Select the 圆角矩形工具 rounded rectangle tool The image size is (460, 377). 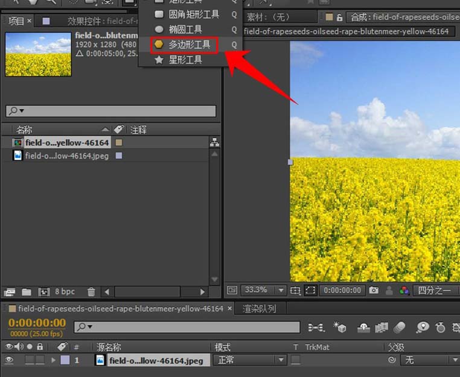(x=194, y=14)
